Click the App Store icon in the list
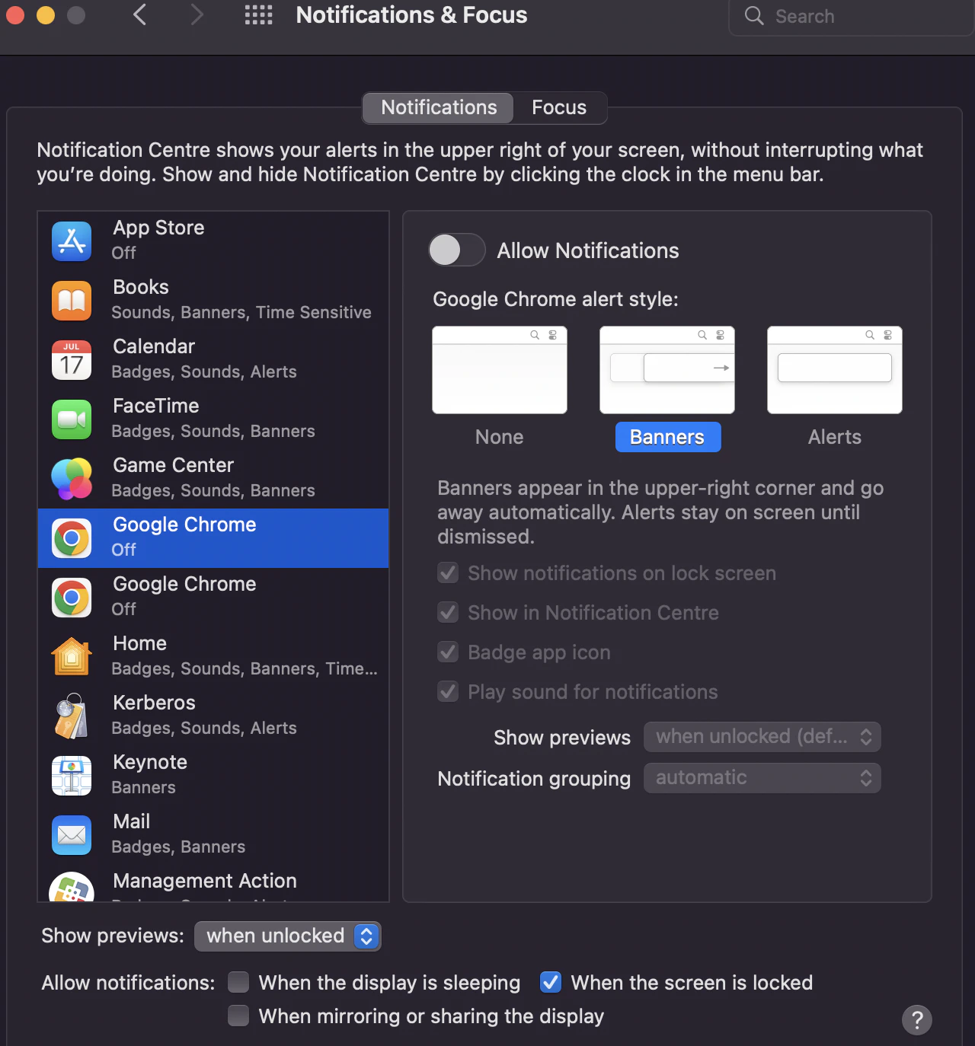 click(x=72, y=241)
